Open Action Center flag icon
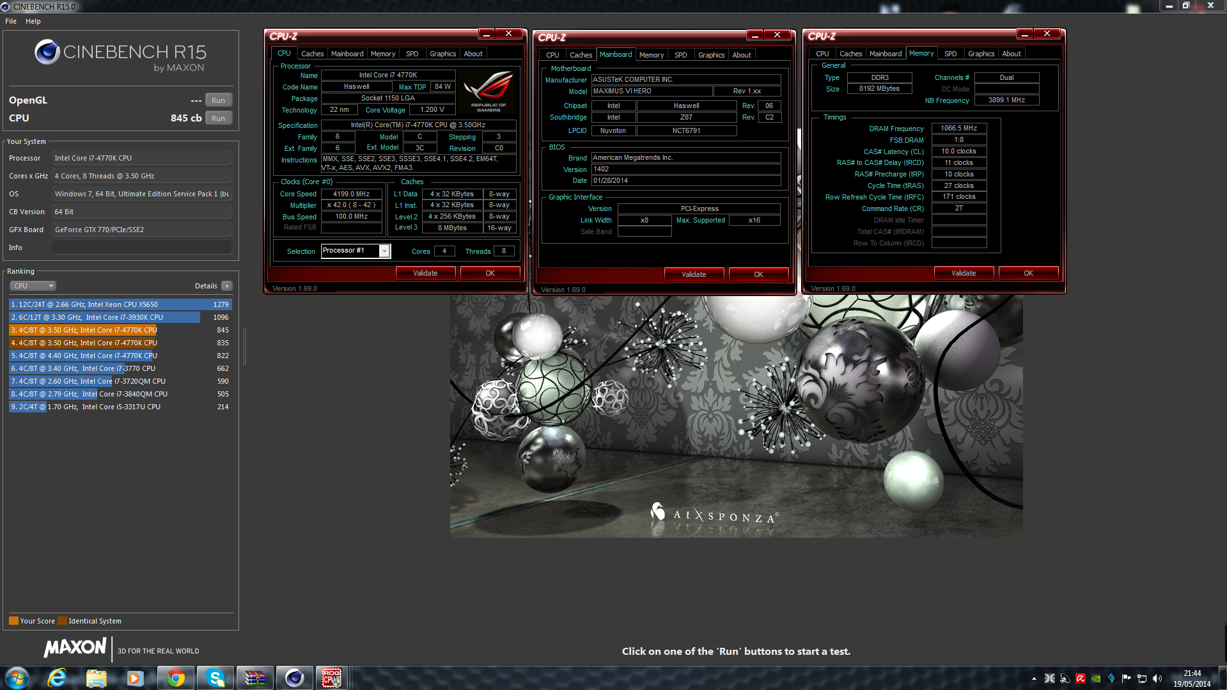The width and height of the screenshot is (1227, 690). point(1126,678)
